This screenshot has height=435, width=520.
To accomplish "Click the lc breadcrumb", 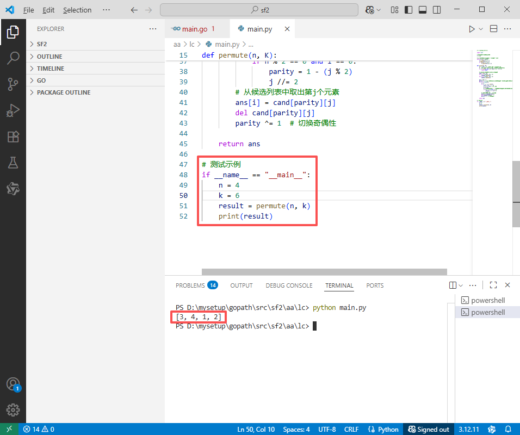I will click(191, 45).
